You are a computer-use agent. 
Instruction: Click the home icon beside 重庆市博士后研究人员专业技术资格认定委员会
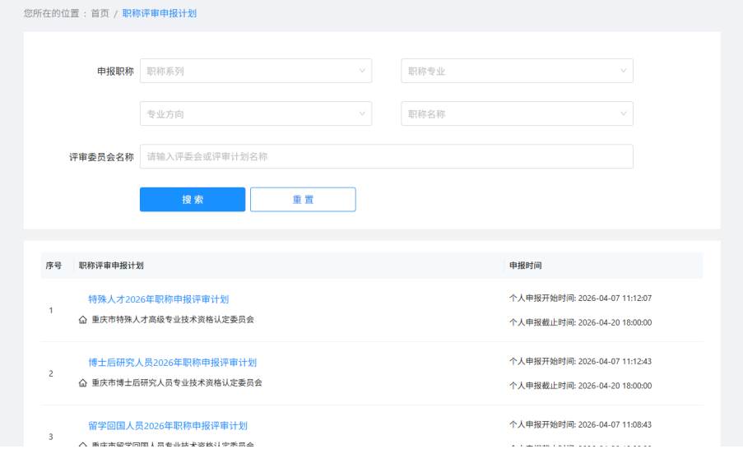point(82,383)
